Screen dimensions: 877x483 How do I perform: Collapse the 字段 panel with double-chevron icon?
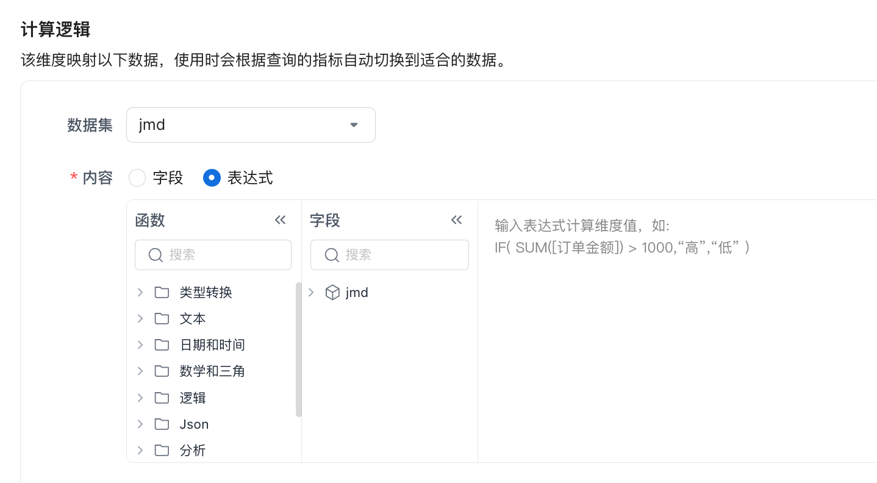click(456, 220)
